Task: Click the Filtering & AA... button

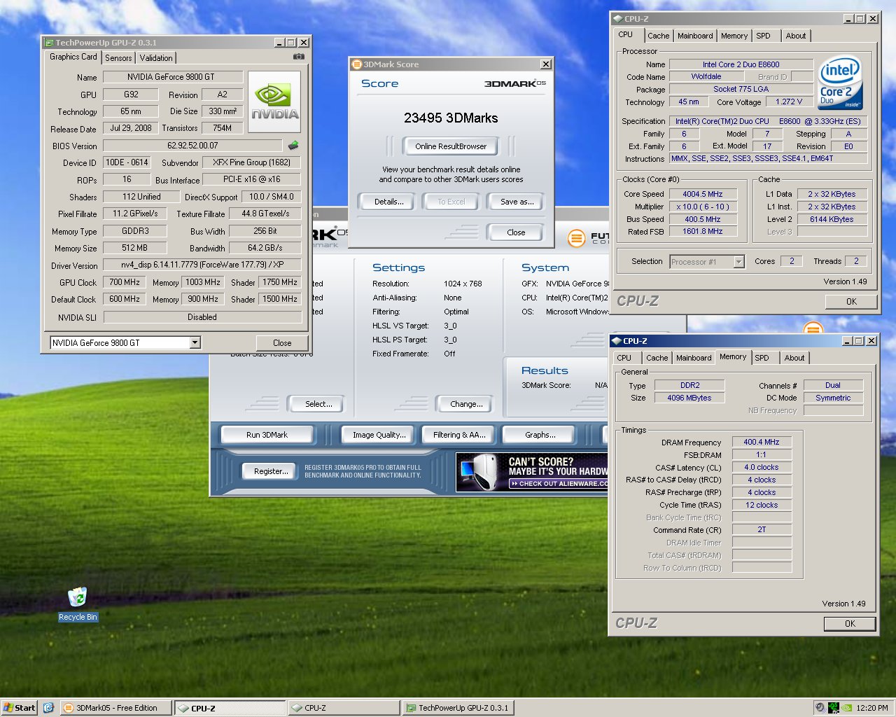Action: point(458,435)
